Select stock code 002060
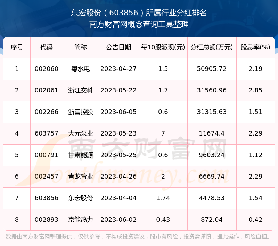The width and height of the screenshot is (278, 246). click(47, 69)
